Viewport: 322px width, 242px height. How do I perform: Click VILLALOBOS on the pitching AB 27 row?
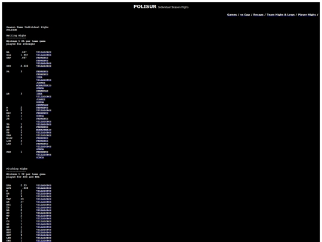tap(44, 202)
